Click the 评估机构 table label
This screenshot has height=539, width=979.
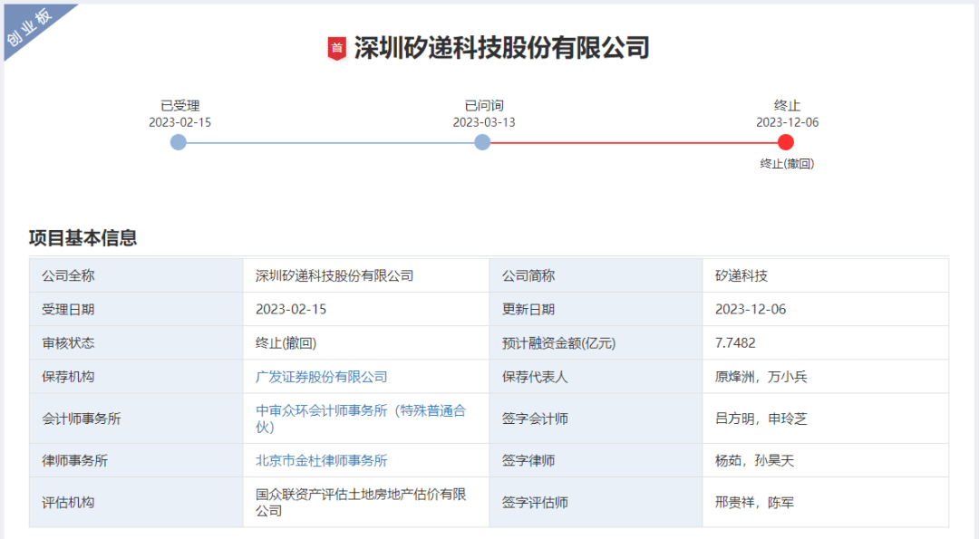(68, 502)
